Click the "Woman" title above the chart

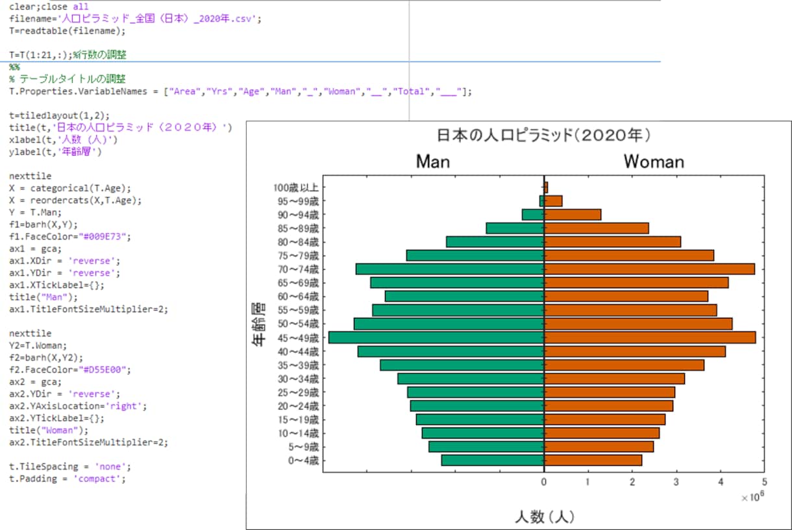pyautogui.click(x=654, y=162)
